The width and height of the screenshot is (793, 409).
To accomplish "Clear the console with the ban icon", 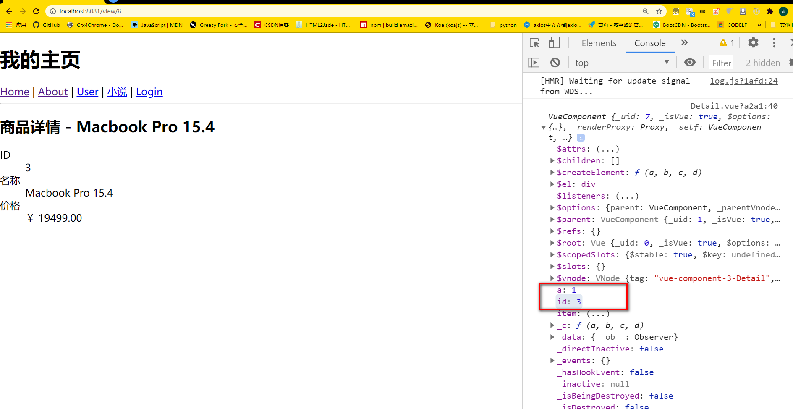I will point(555,63).
